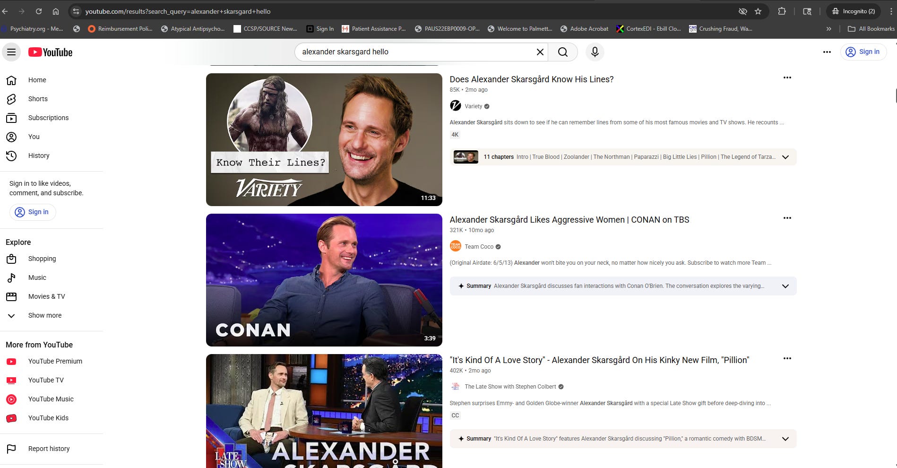Click the Variety channel name

click(x=473, y=106)
